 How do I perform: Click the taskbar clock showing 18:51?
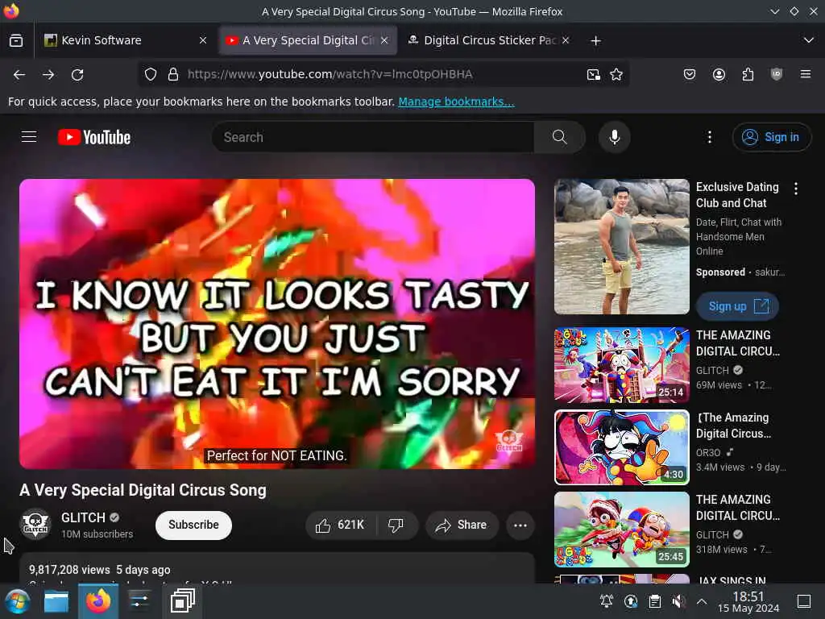(748, 601)
